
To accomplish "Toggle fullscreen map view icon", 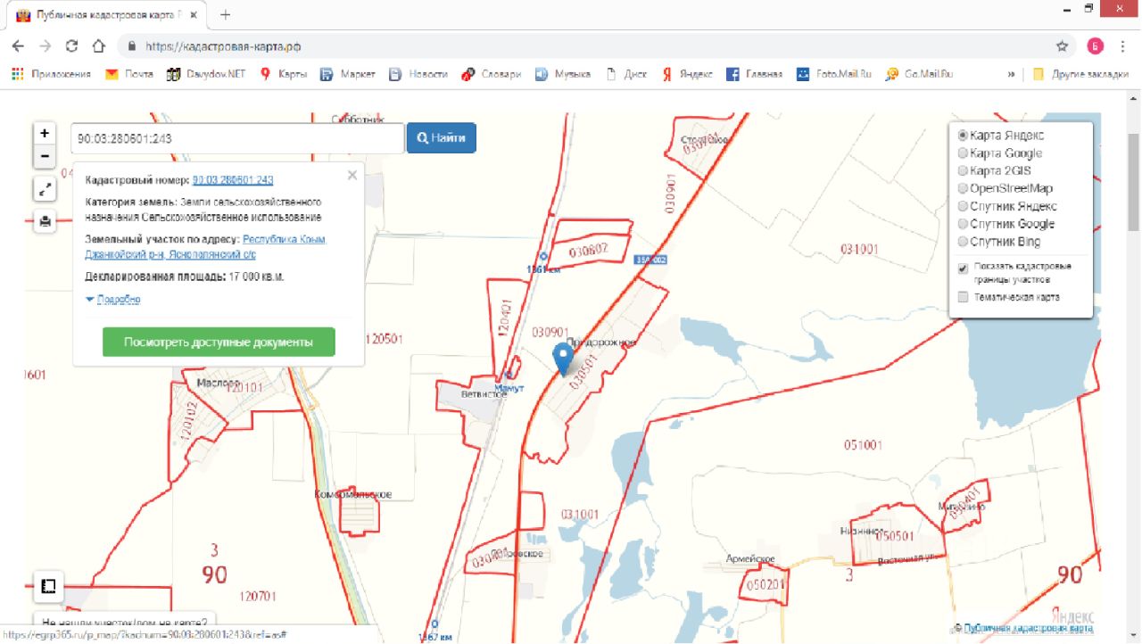I will pyautogui.click(x=45, y=189).
